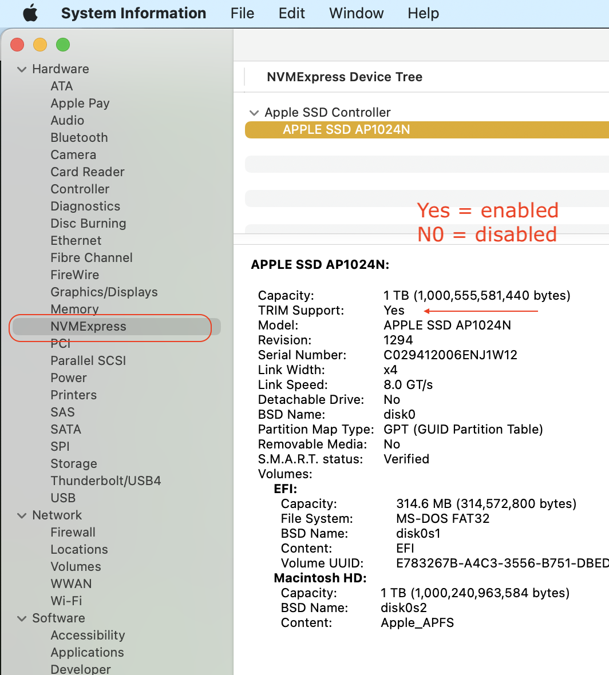This screenshot has height=675, width=609.
Task: Select SPI in the sidebar
Action: (60, 447)
